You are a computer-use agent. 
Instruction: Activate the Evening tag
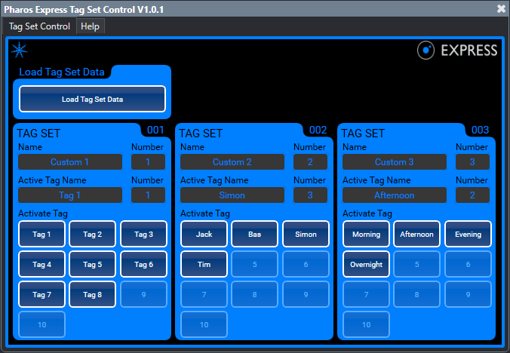468,234
